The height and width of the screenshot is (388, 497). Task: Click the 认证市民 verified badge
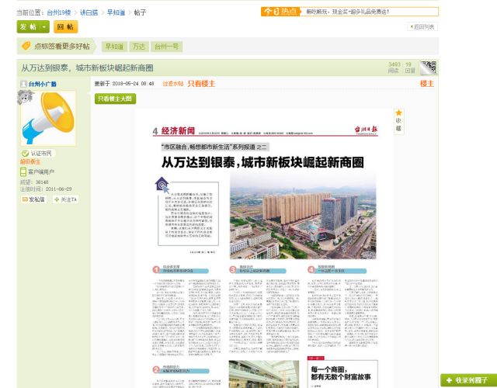coord(38,154)
